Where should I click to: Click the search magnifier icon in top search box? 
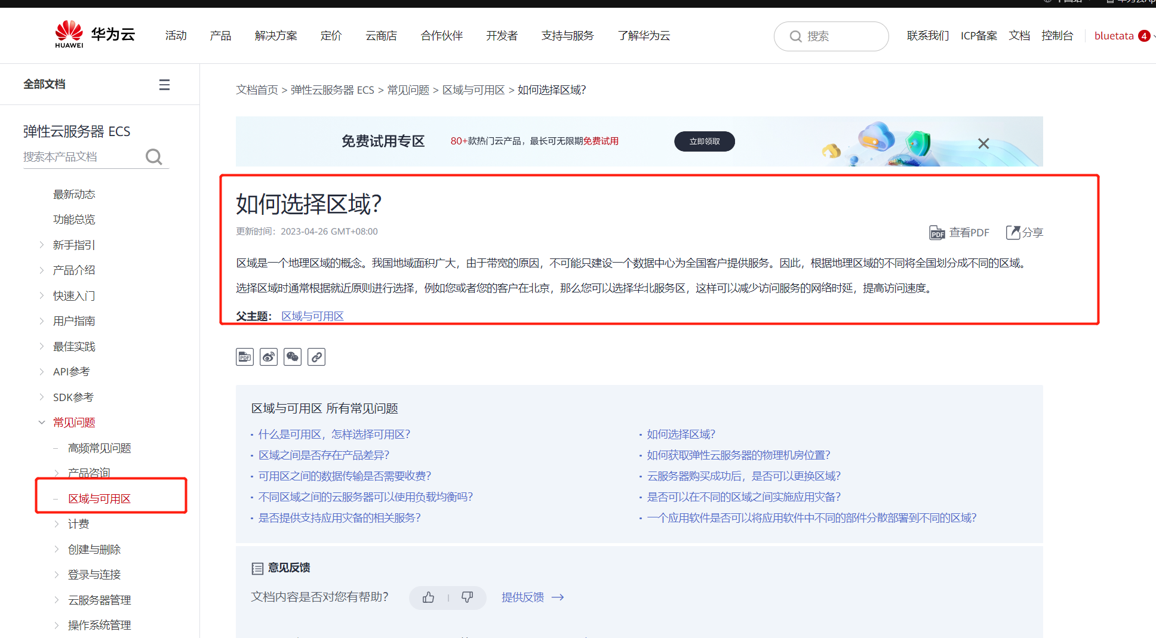[795, 36]
